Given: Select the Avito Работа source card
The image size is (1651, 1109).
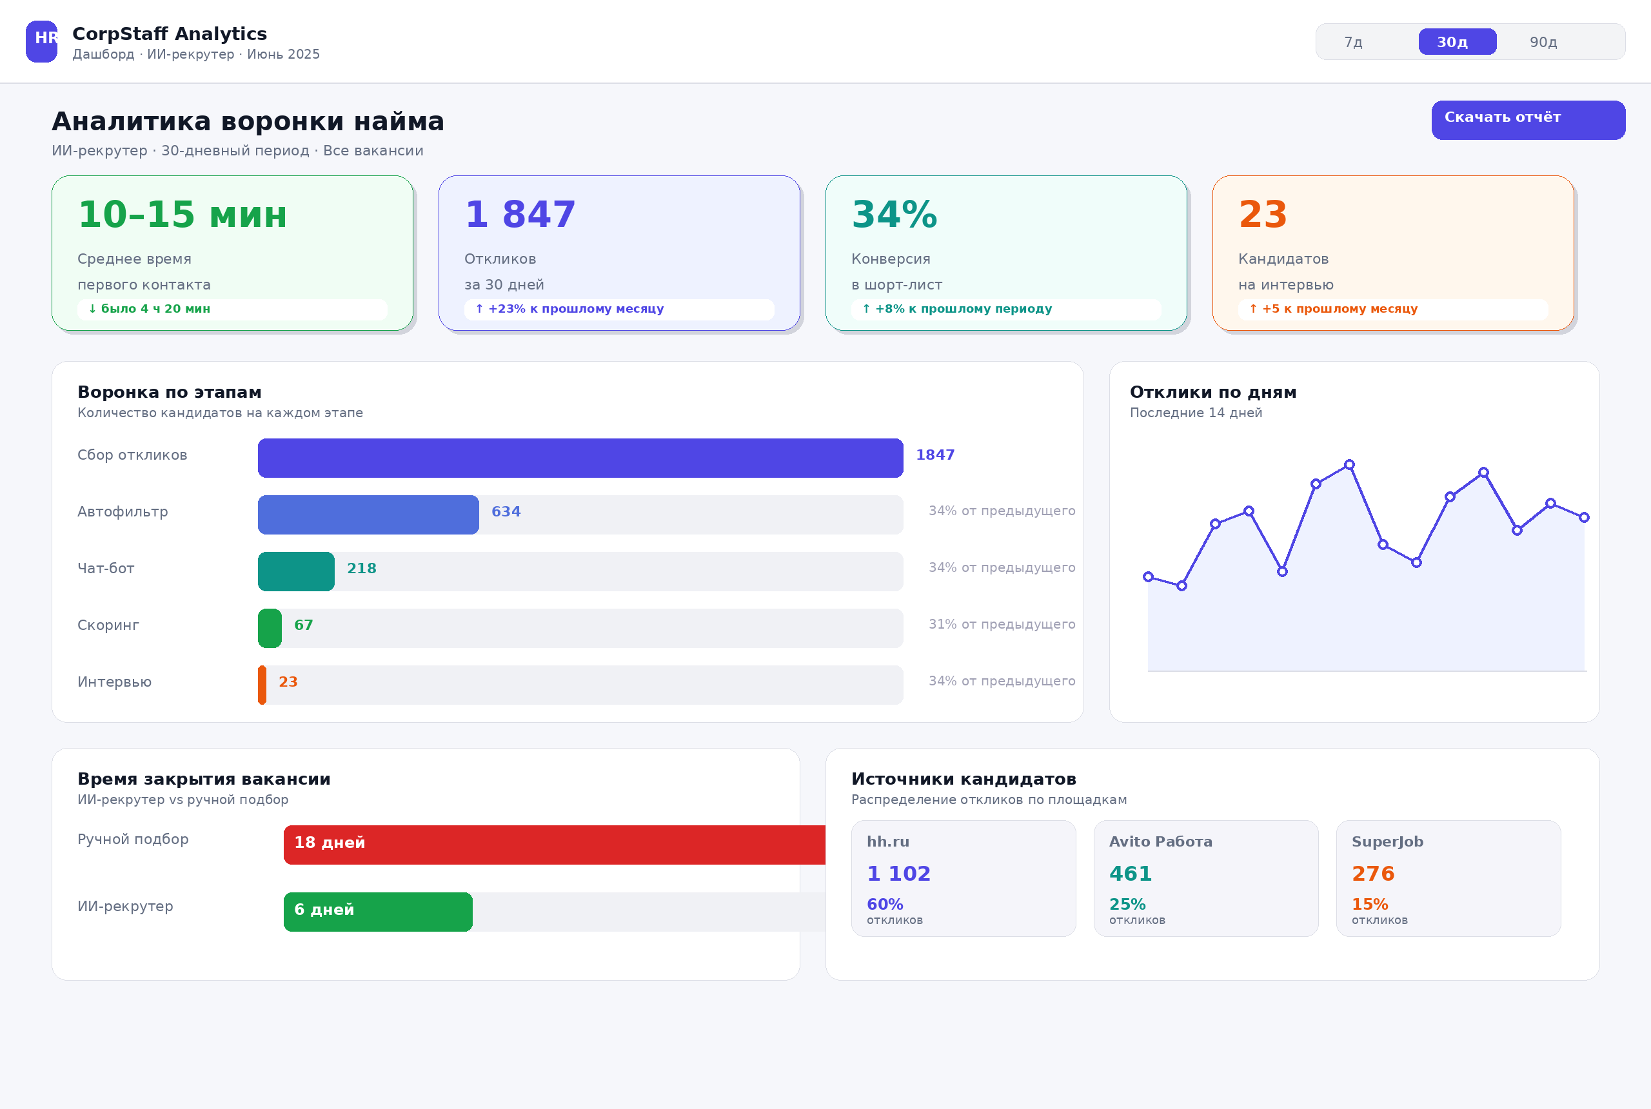Looking at the screenshot, I should 1205,878.
